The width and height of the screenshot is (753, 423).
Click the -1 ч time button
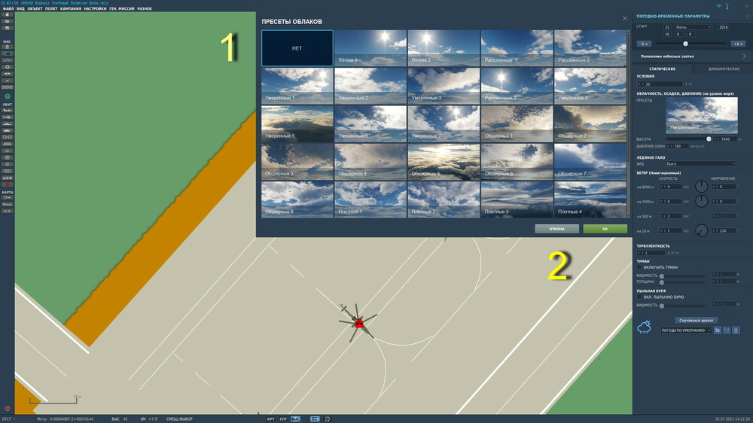(644, 44)
